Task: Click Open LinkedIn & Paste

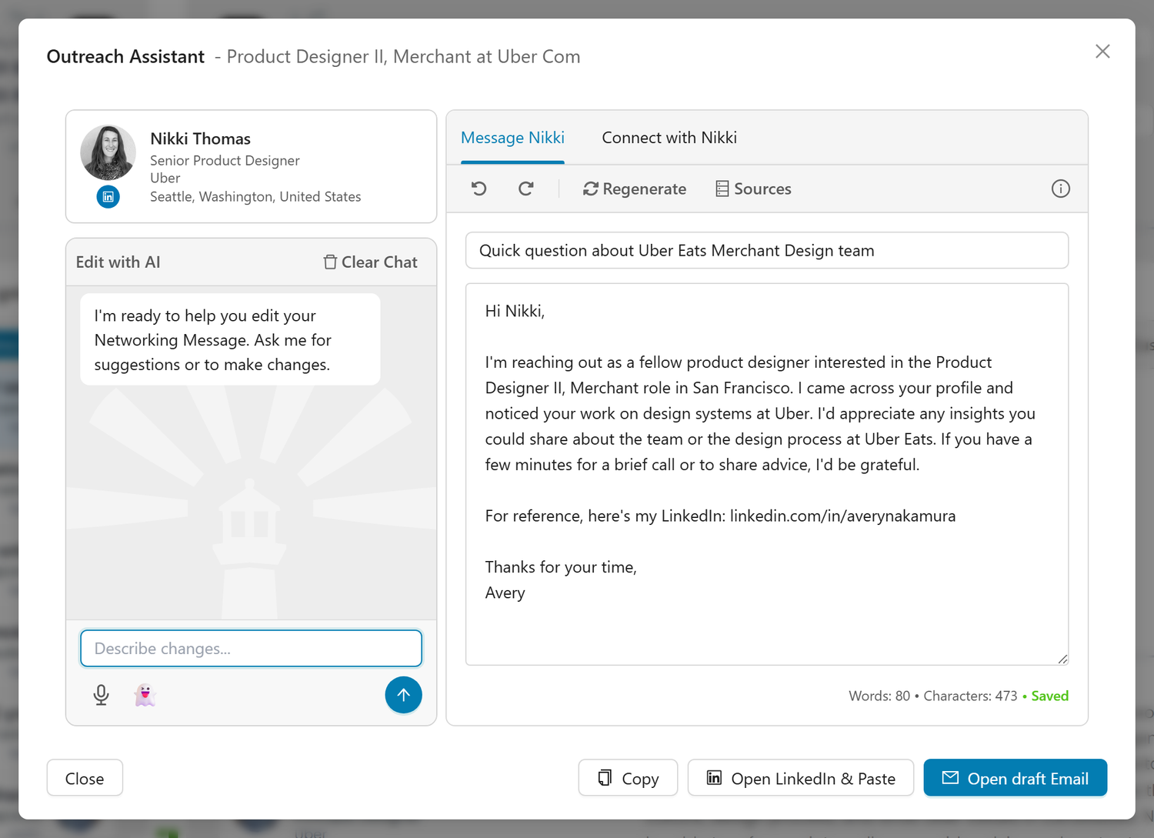Action: (x=801, y=778)
